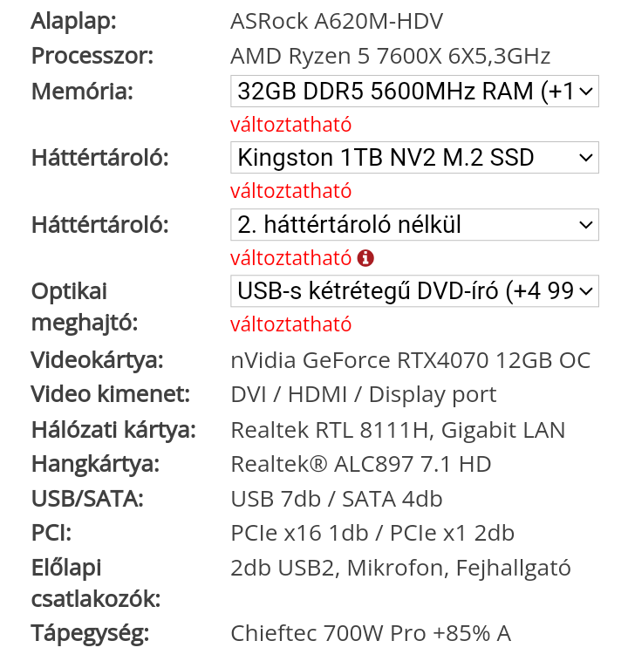Expand the USB-s kétrétegű DVD-író dropdown
The width and height of the screenshot is (628, 668).
(x=414, y=291)
